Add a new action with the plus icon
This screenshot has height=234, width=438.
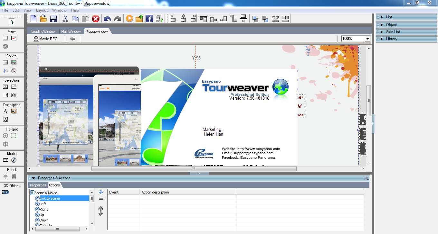coord(101,192)
